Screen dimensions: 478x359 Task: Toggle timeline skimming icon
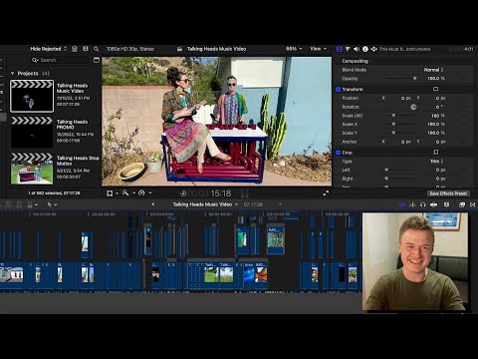point(402,204)
